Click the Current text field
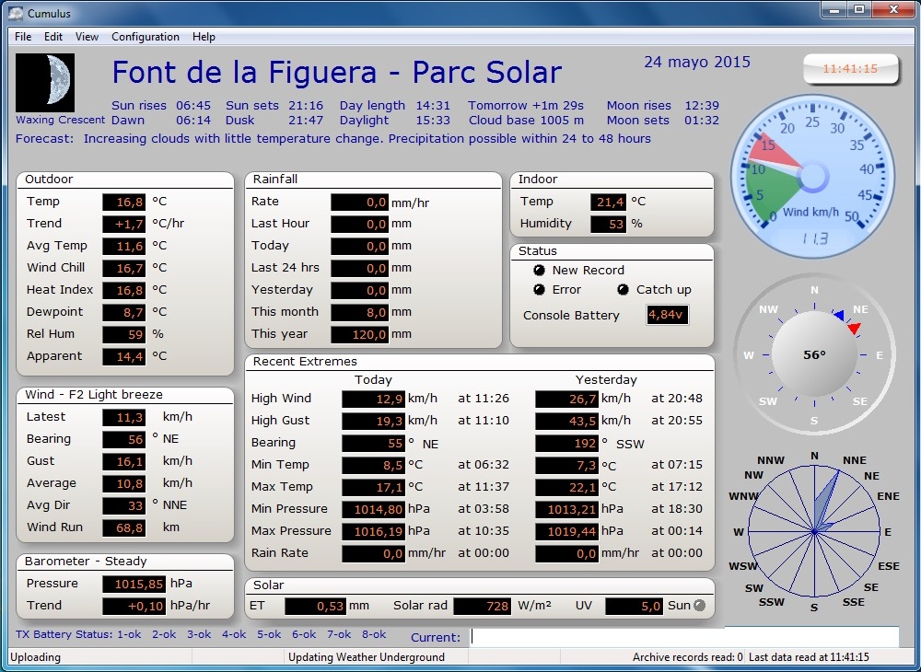This screenshot has width=921, height=672. (685, 637)
